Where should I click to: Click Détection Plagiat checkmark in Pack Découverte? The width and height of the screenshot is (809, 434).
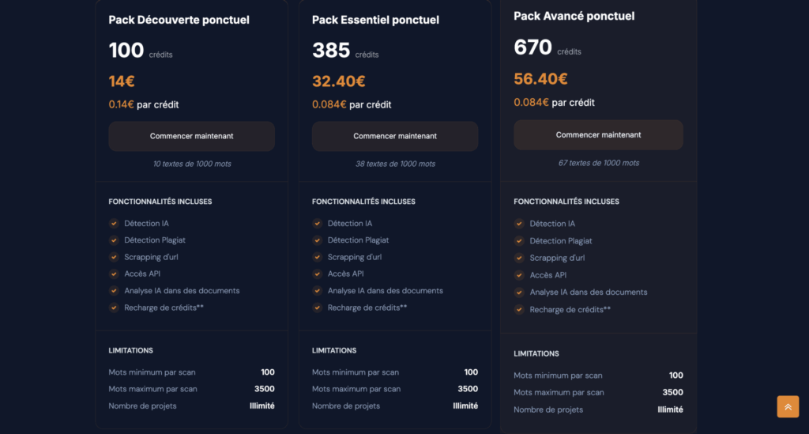(x=114, y=240)
